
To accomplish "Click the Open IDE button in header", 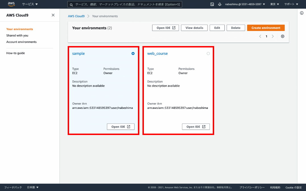I will 166,28.
